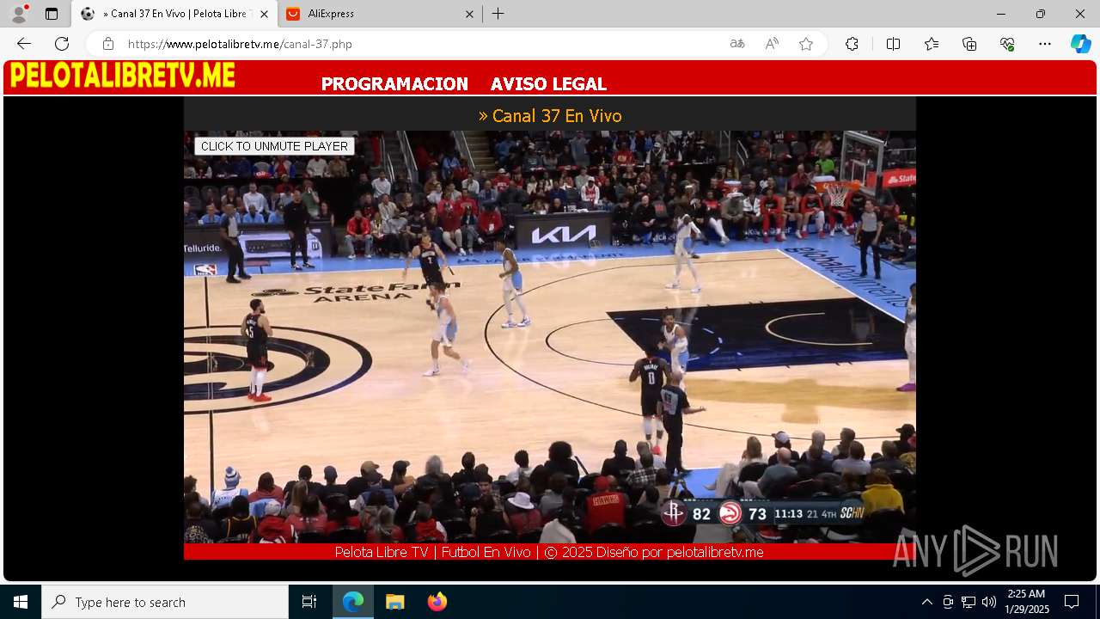The width and height of the screenshot is (1100, 619).
Task: Restore down the Edge window
Action: tap(1041, 14)
